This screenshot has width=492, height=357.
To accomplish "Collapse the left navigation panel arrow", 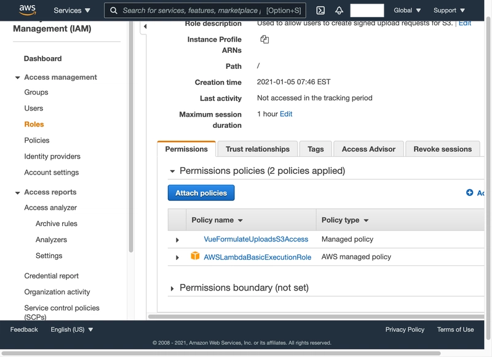I will (145, 26).
